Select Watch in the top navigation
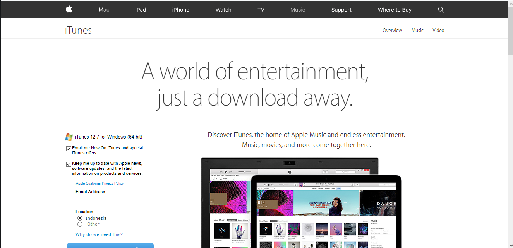The width and height of the screenshot is (513, 248). 223,10
